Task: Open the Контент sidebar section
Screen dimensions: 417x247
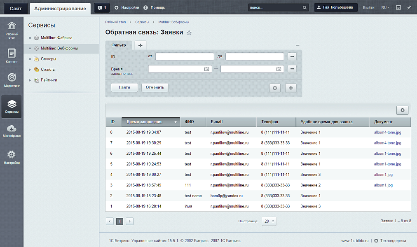Action: tap(12, 56)
